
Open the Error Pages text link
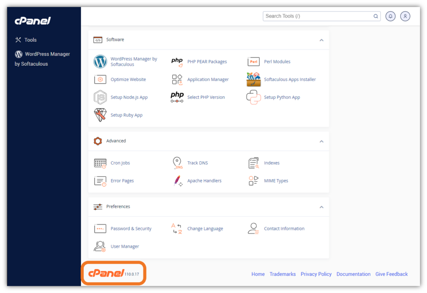(122, 181)
